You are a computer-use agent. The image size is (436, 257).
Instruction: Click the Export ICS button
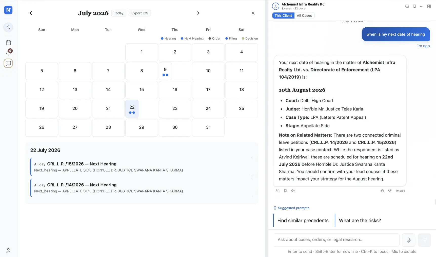pyautogui.click(x=140, y=13)
